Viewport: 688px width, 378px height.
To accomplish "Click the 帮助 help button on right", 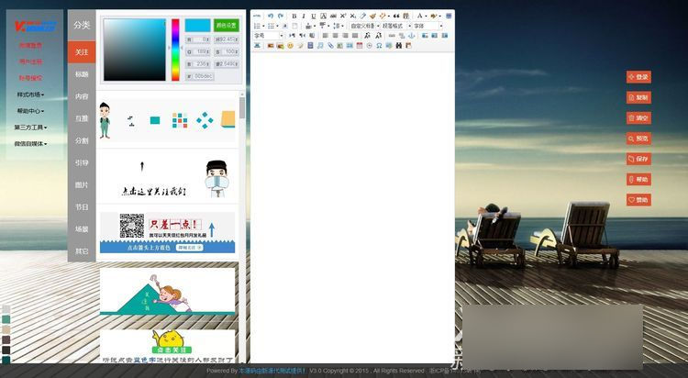I will (x=638, y=180).
